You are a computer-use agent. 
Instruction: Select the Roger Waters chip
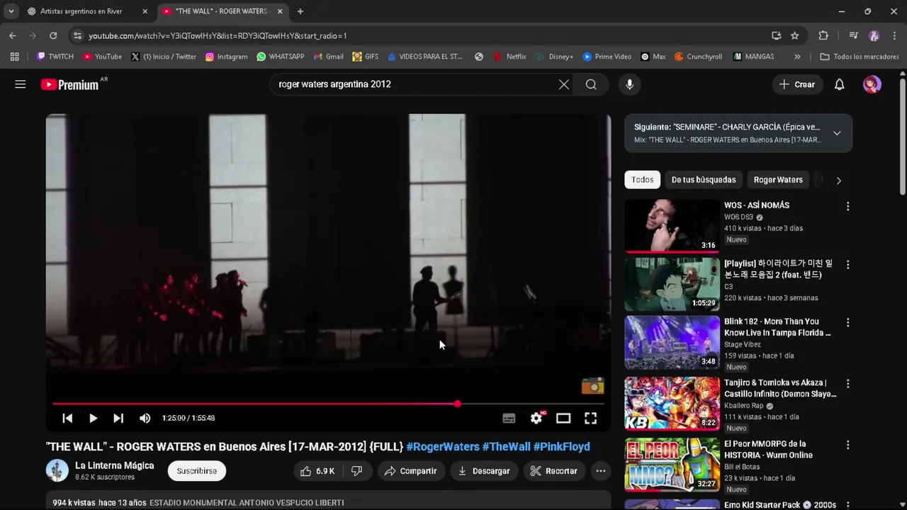[x=778, y=180]
